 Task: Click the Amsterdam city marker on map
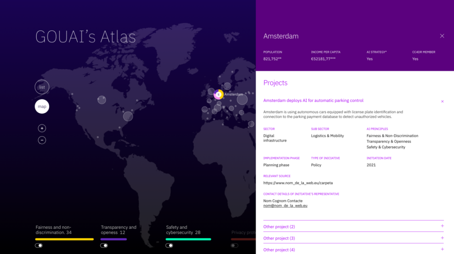(x=218, y=94)
